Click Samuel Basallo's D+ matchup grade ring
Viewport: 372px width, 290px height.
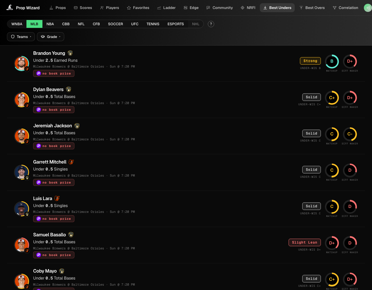pos(332,243)
